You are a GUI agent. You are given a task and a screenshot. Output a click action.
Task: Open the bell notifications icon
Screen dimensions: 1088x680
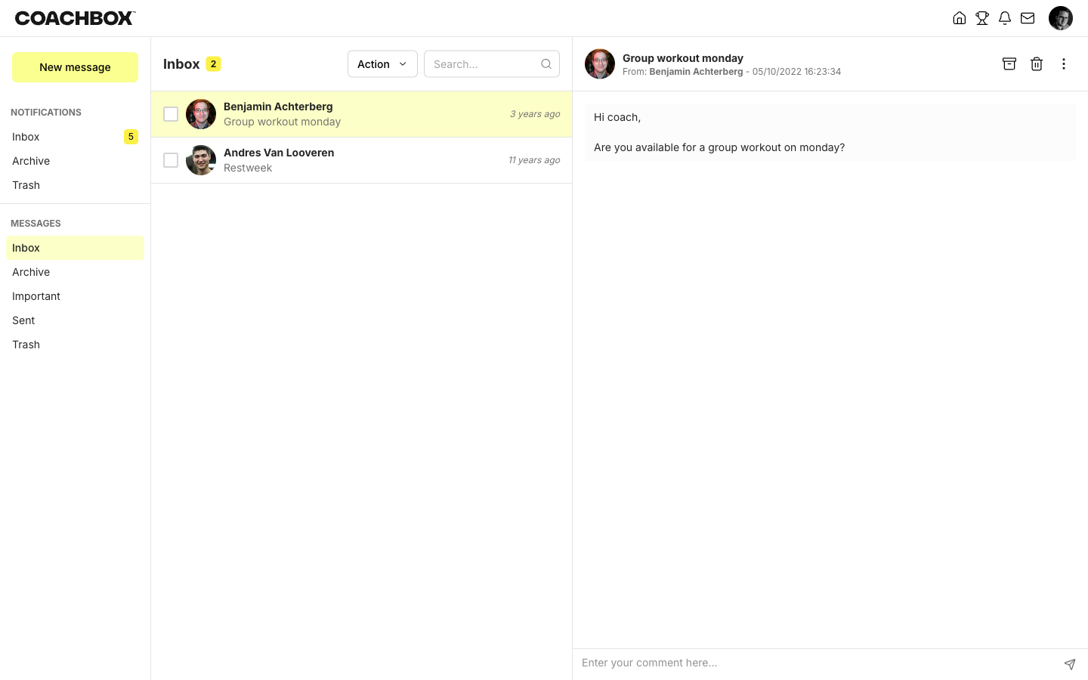(1005, 18)
